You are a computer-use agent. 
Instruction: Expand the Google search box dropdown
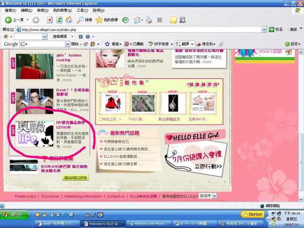[x=67, y=44]
